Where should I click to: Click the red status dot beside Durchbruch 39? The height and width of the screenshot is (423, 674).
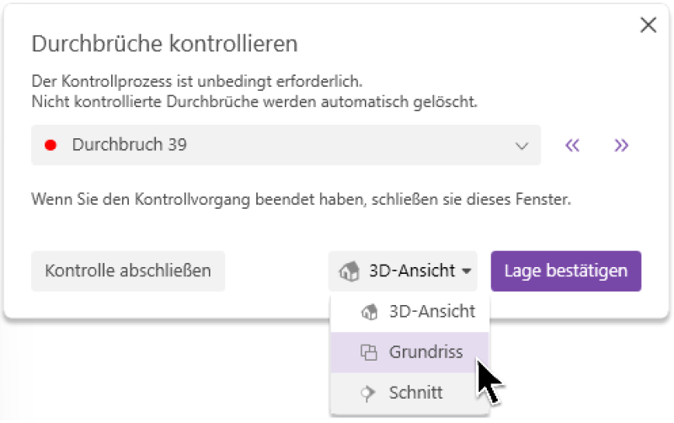(x=51, y=145)
